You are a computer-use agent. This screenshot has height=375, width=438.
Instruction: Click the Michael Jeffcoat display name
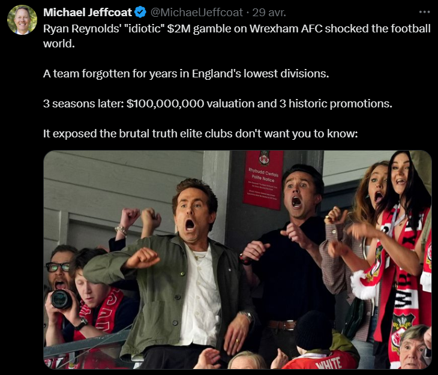[88, 12]
